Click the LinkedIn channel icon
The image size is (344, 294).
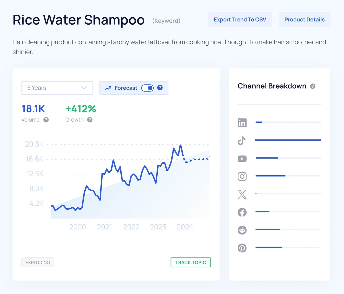(x=242, y=123)
